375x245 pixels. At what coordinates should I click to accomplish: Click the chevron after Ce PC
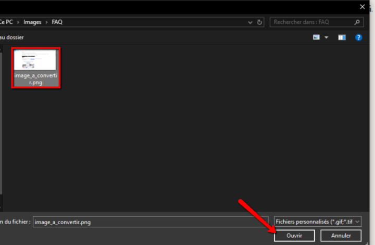pyautogui.click(x=18, y=22)
